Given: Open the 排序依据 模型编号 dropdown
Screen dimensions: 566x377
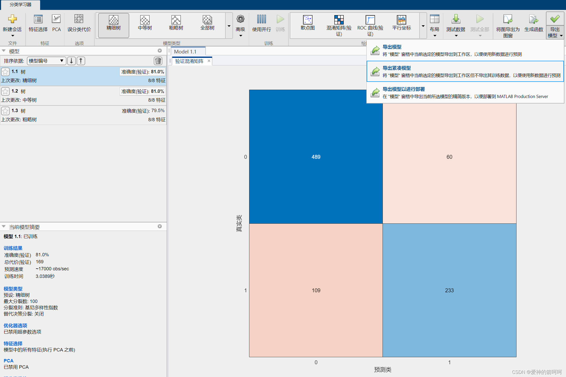Looking at the screenshot, I should point(46,61).
